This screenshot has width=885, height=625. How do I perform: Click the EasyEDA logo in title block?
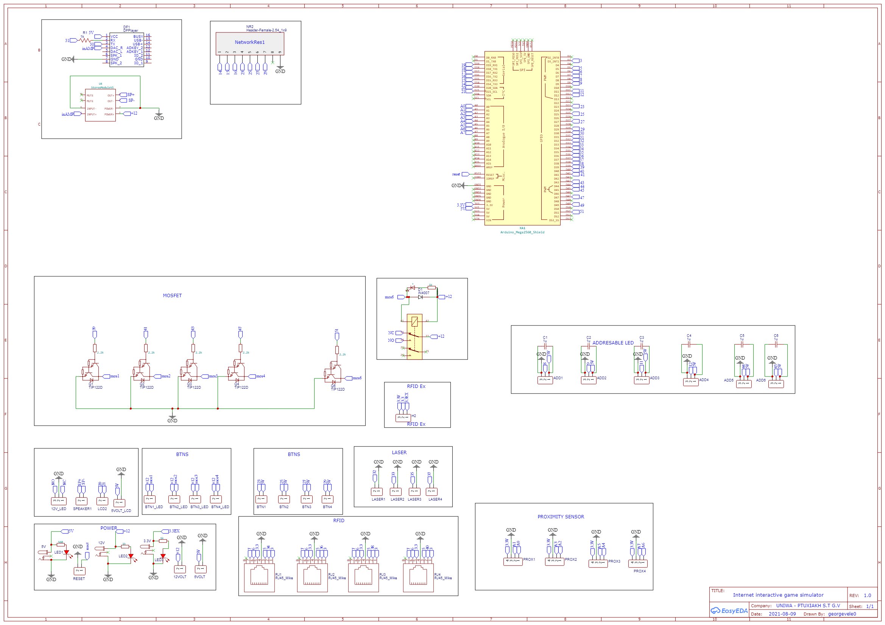(x=729, y=611)
